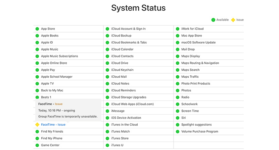Click the green dot next to iCloud Mail

click(107, 77)
